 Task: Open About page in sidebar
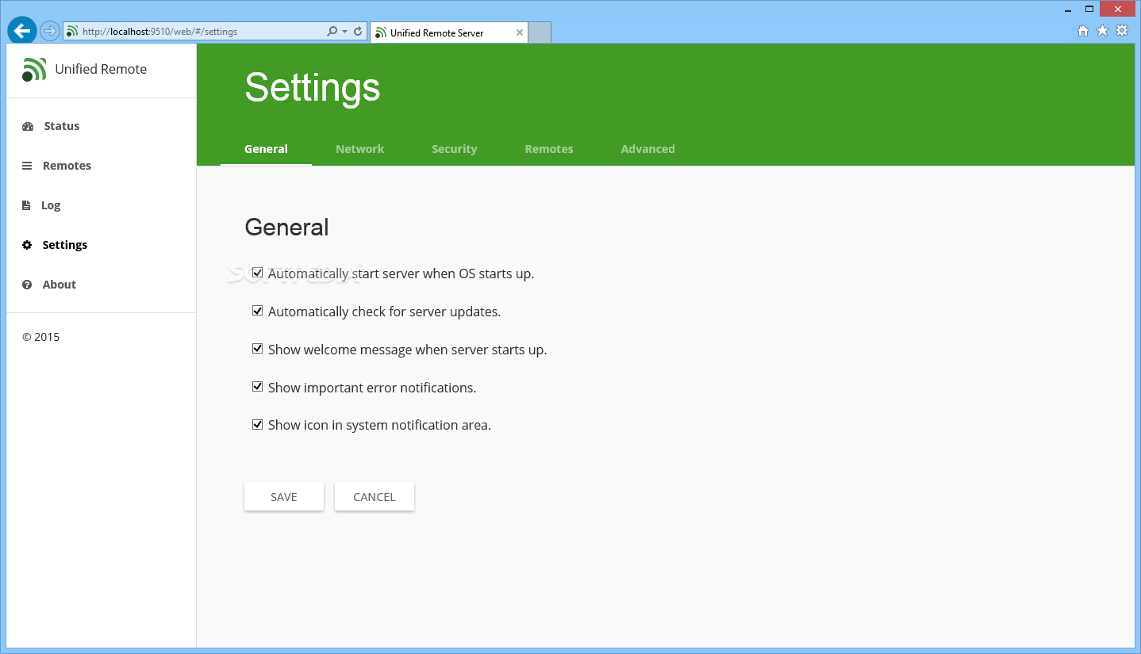tap(60, 285)
